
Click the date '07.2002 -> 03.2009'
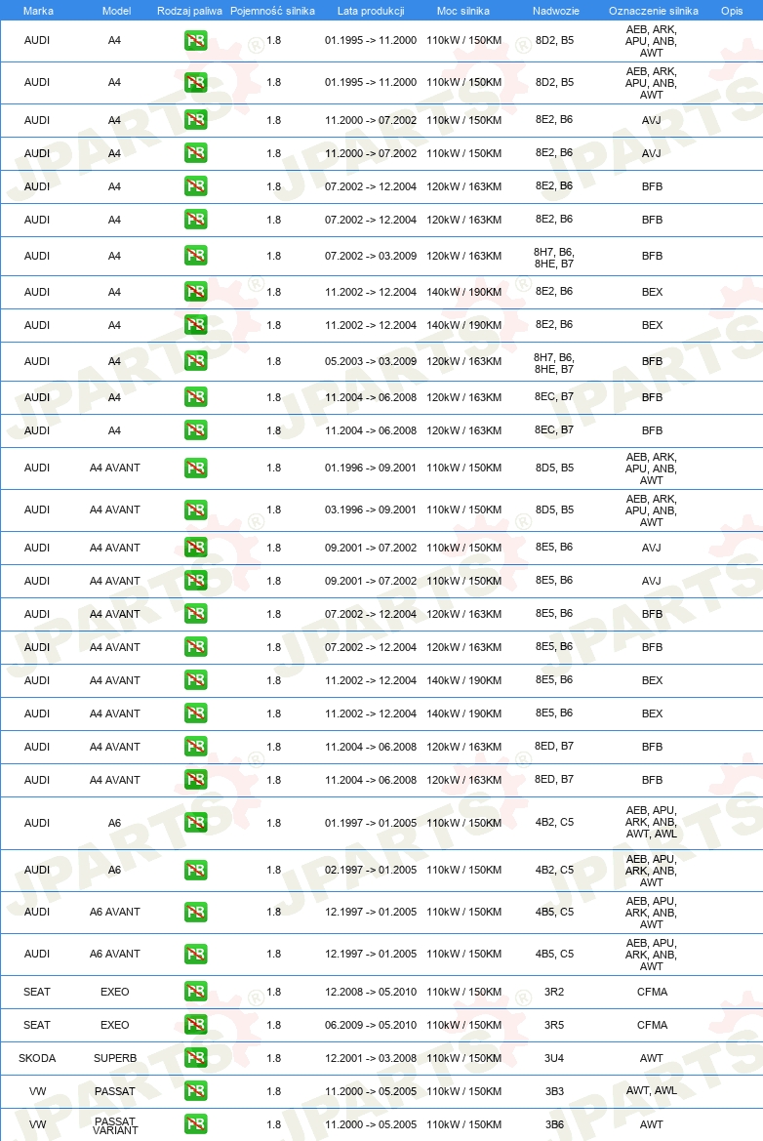371,256
